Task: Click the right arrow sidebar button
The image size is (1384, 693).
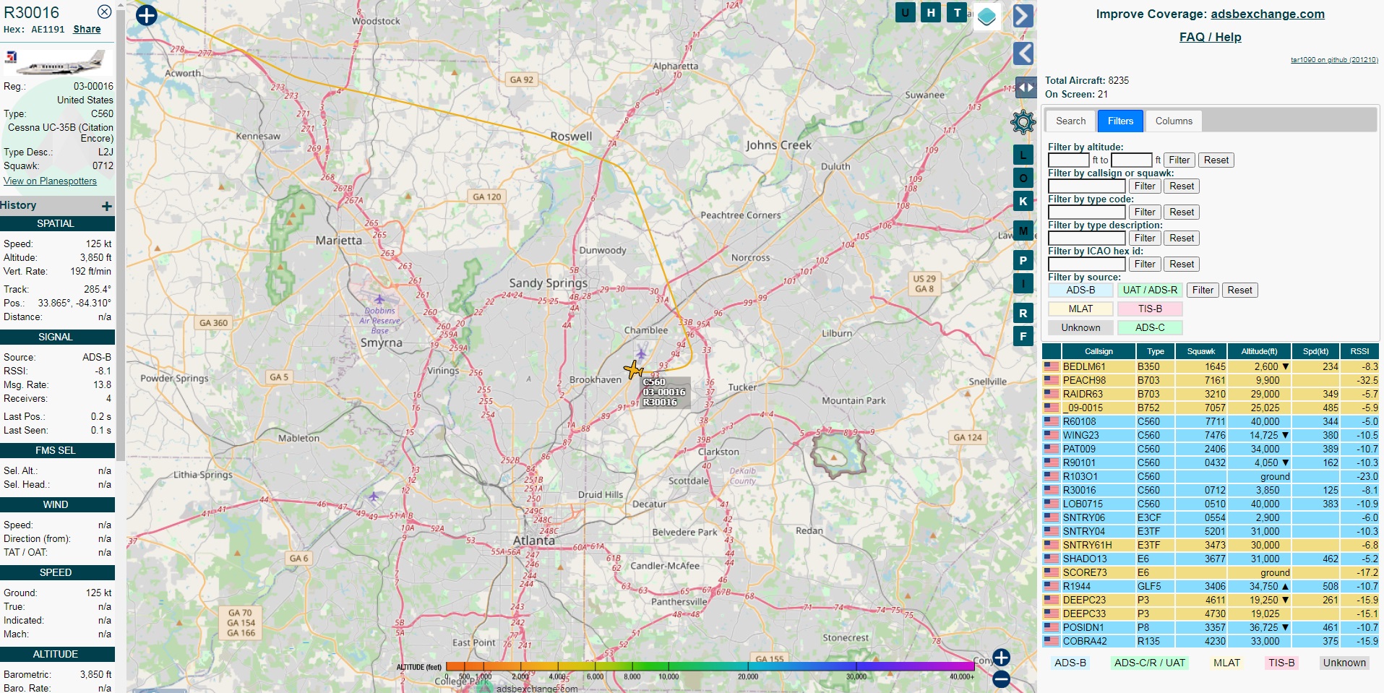Action: tap(1023, 16)
